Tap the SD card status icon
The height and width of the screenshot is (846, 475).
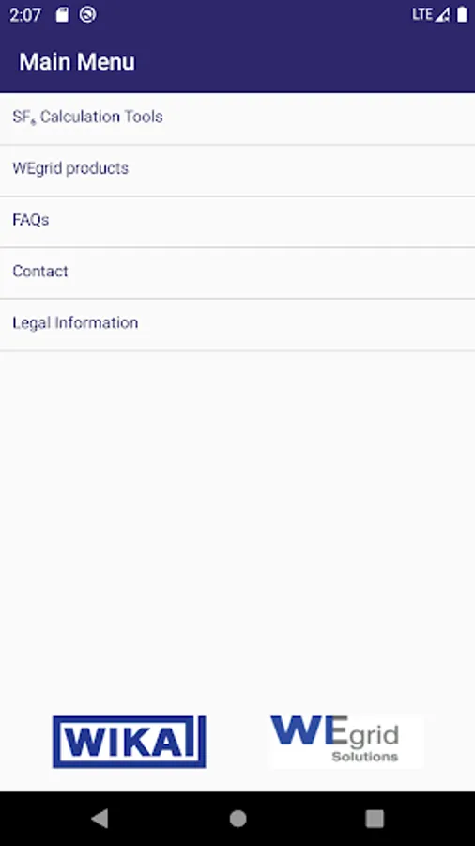tap(63, 15)
